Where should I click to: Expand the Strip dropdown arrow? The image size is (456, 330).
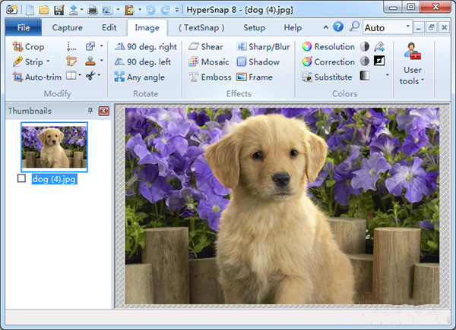[x=48, y=61]
